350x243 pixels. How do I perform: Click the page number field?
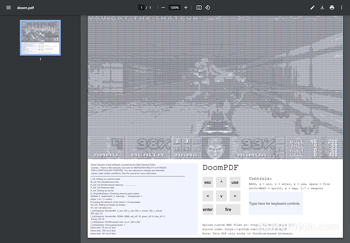(141, 8)
